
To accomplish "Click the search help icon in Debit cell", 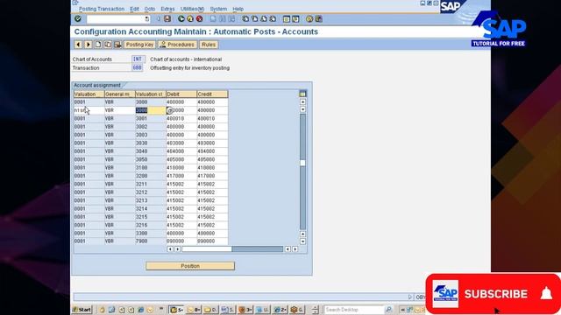I will pos(169,110).
